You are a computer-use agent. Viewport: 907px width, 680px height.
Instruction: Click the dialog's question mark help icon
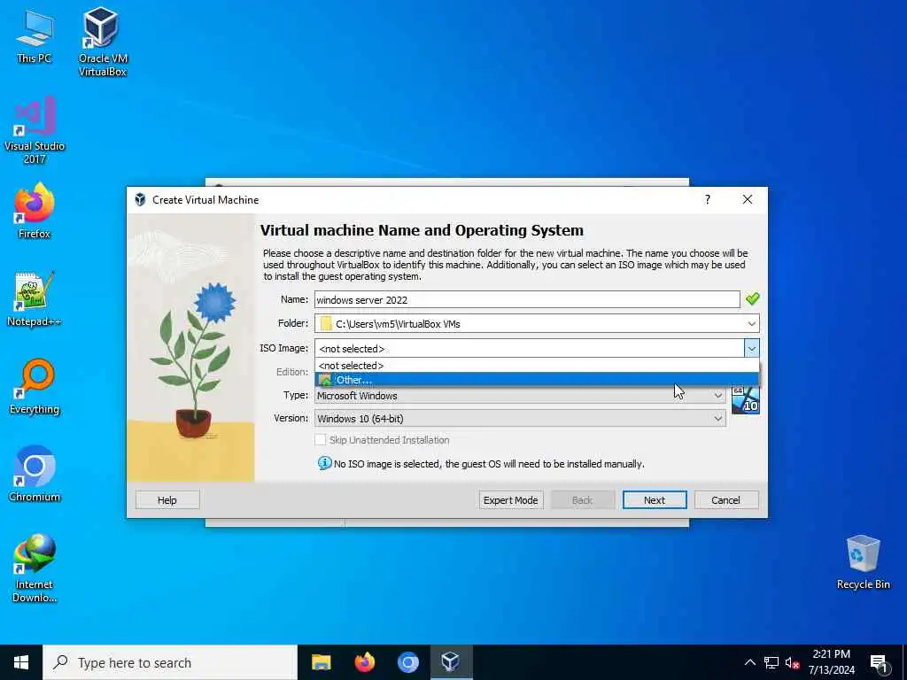[x=707, y=199]
